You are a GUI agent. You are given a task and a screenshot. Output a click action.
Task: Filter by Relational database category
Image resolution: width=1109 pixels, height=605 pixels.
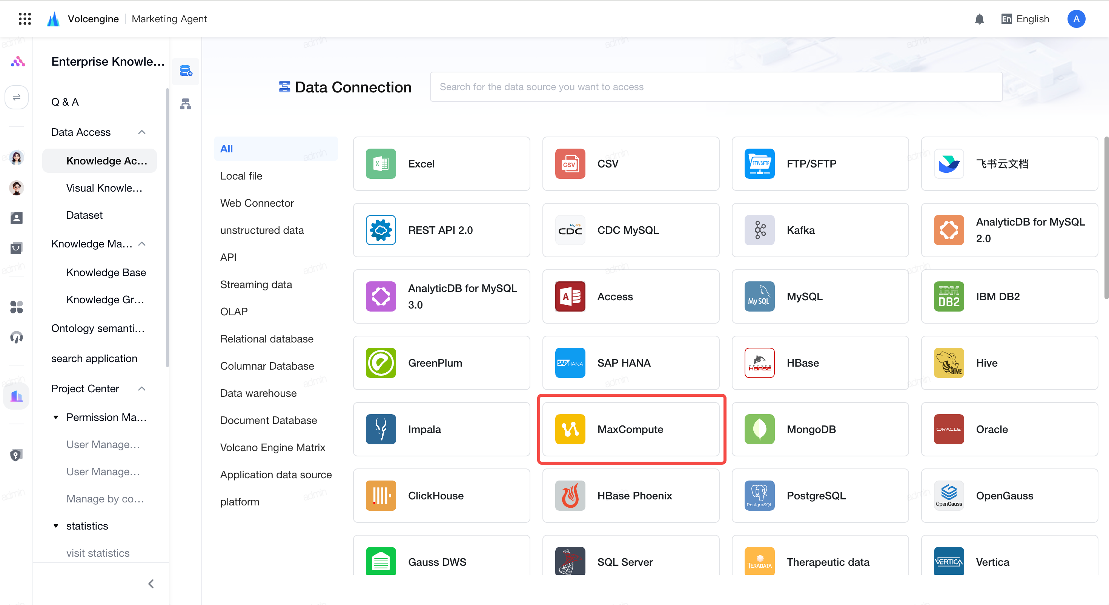point(267,339)
